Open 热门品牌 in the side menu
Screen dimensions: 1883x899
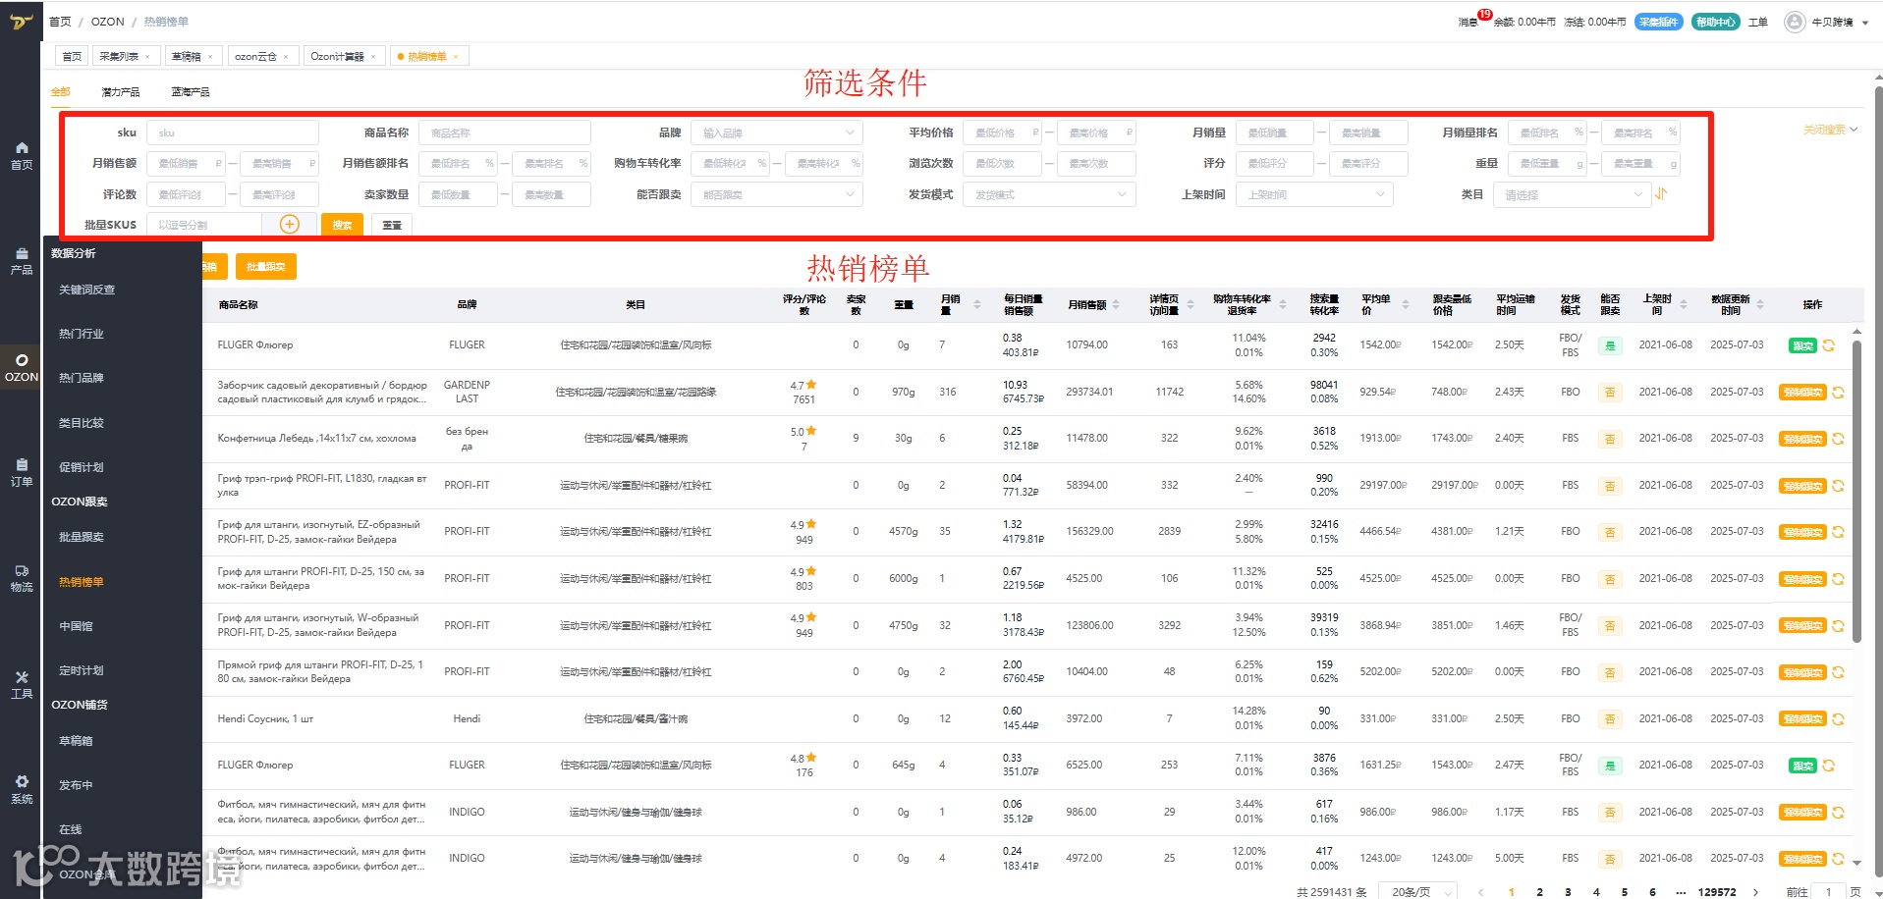pyautogui.click(x=82, y=378)
